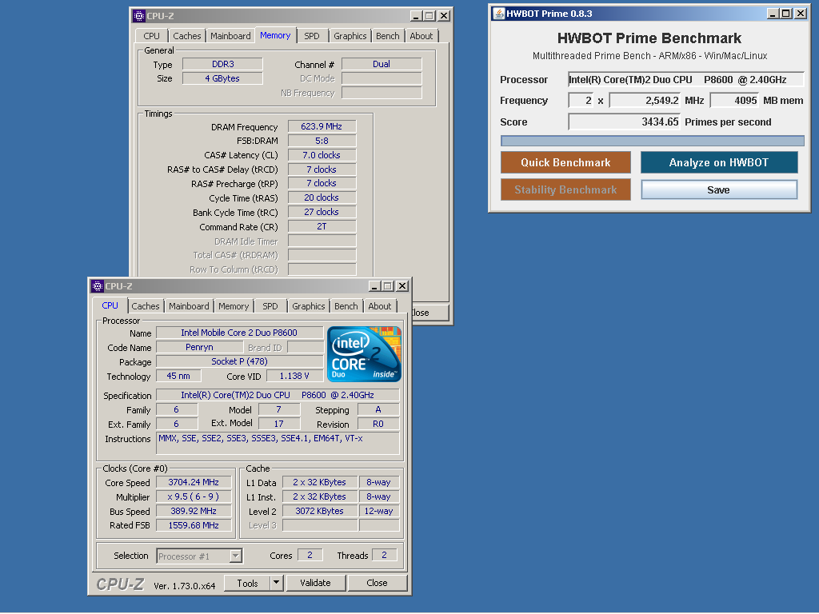
Task: Close the HWBOT Prime window
Action: pyautogui.click(x=801, y=14)
